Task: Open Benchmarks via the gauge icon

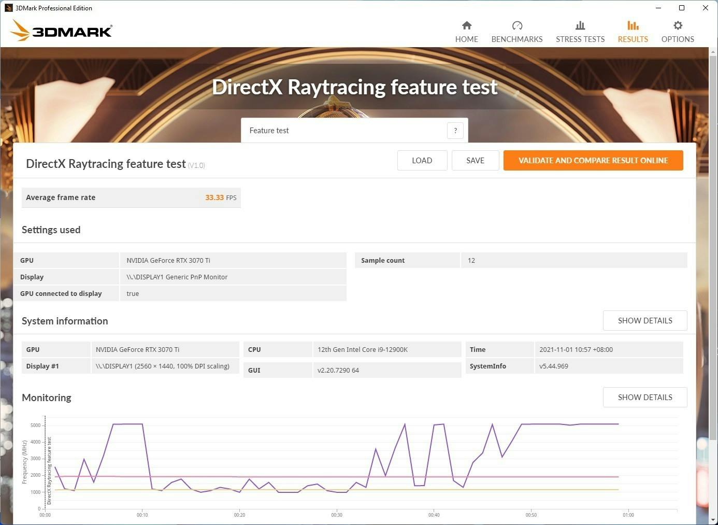Action: point(517,25)
